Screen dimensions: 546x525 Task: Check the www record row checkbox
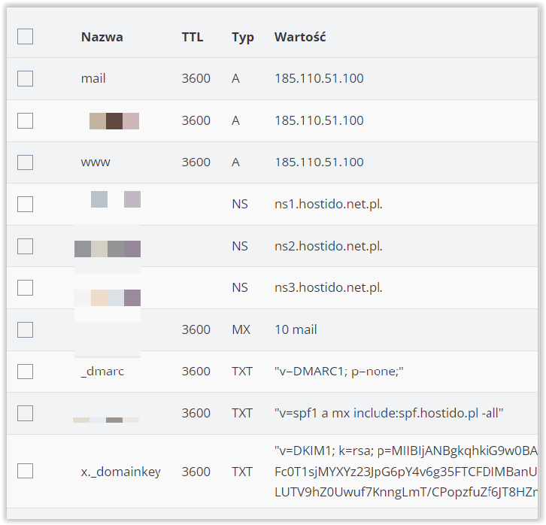(x=25, y=162)
